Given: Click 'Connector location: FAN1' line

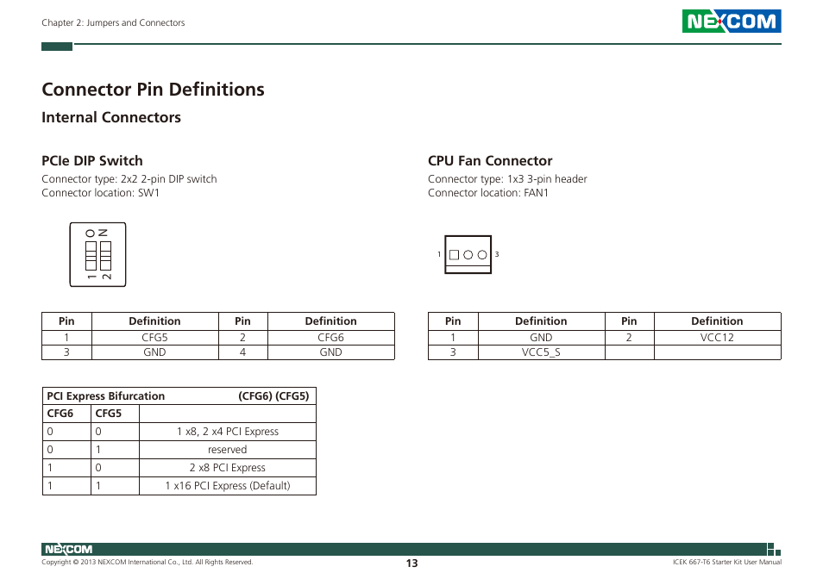Looking at the screenshot, I should (x=488, y=193).
